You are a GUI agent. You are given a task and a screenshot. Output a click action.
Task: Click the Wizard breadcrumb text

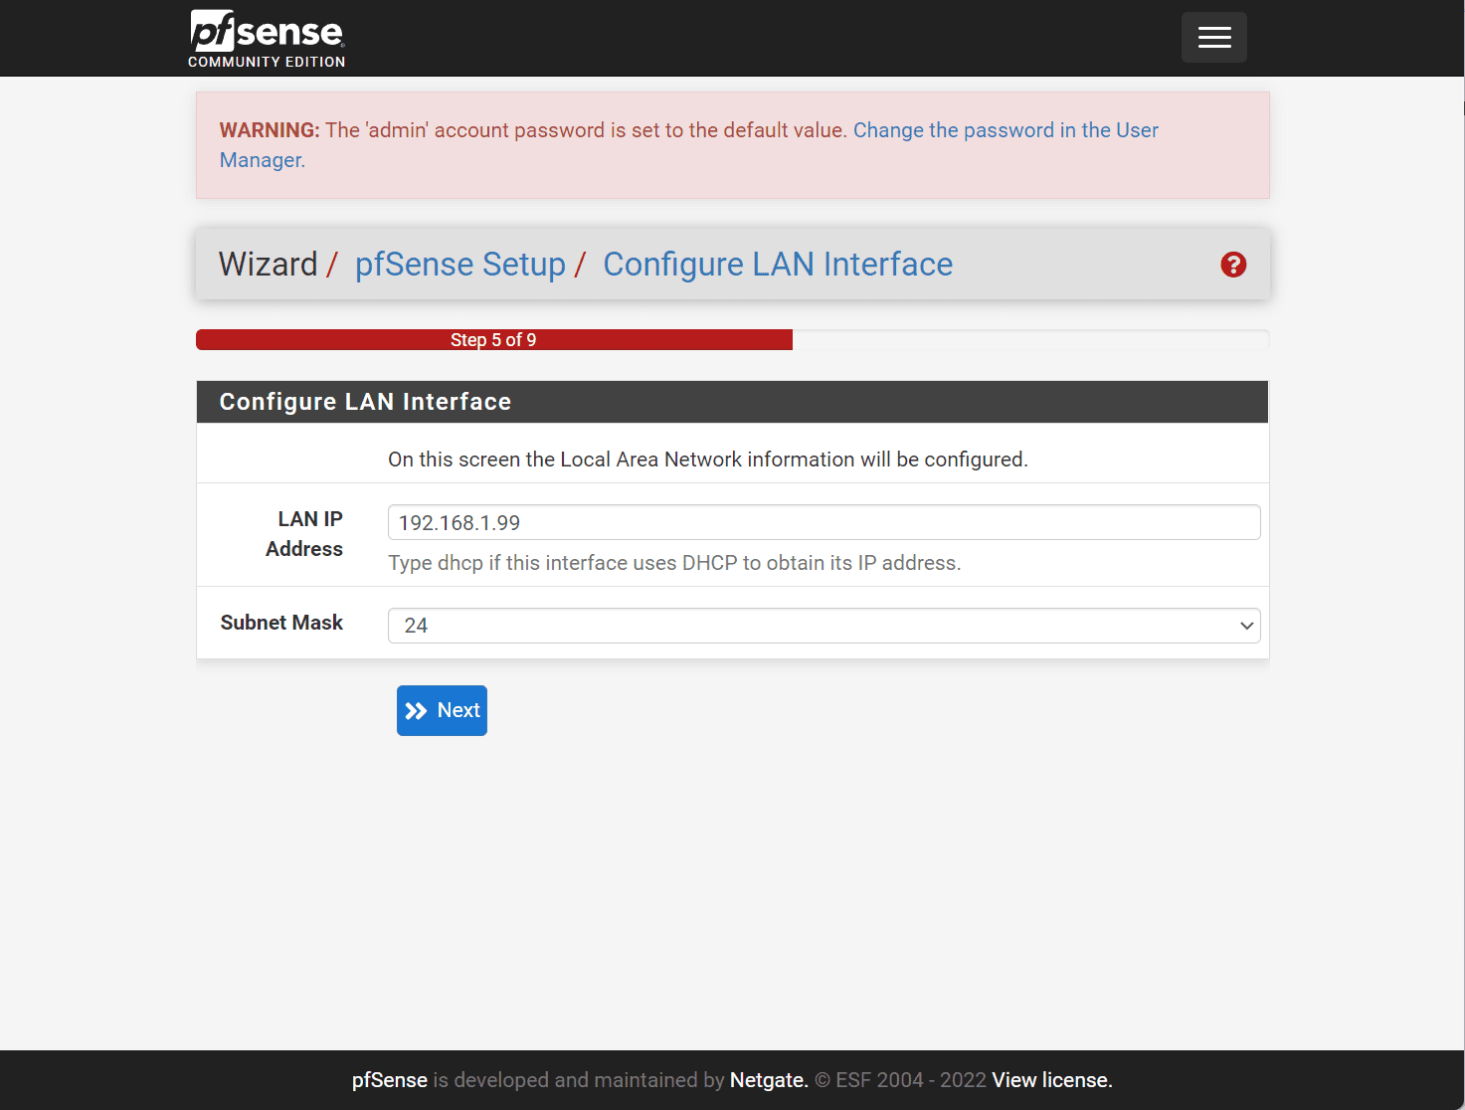point(268,265)
